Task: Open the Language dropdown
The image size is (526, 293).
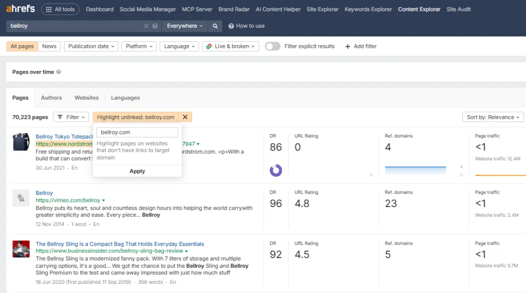Action: pyautogui.click(x=179, y=46)
